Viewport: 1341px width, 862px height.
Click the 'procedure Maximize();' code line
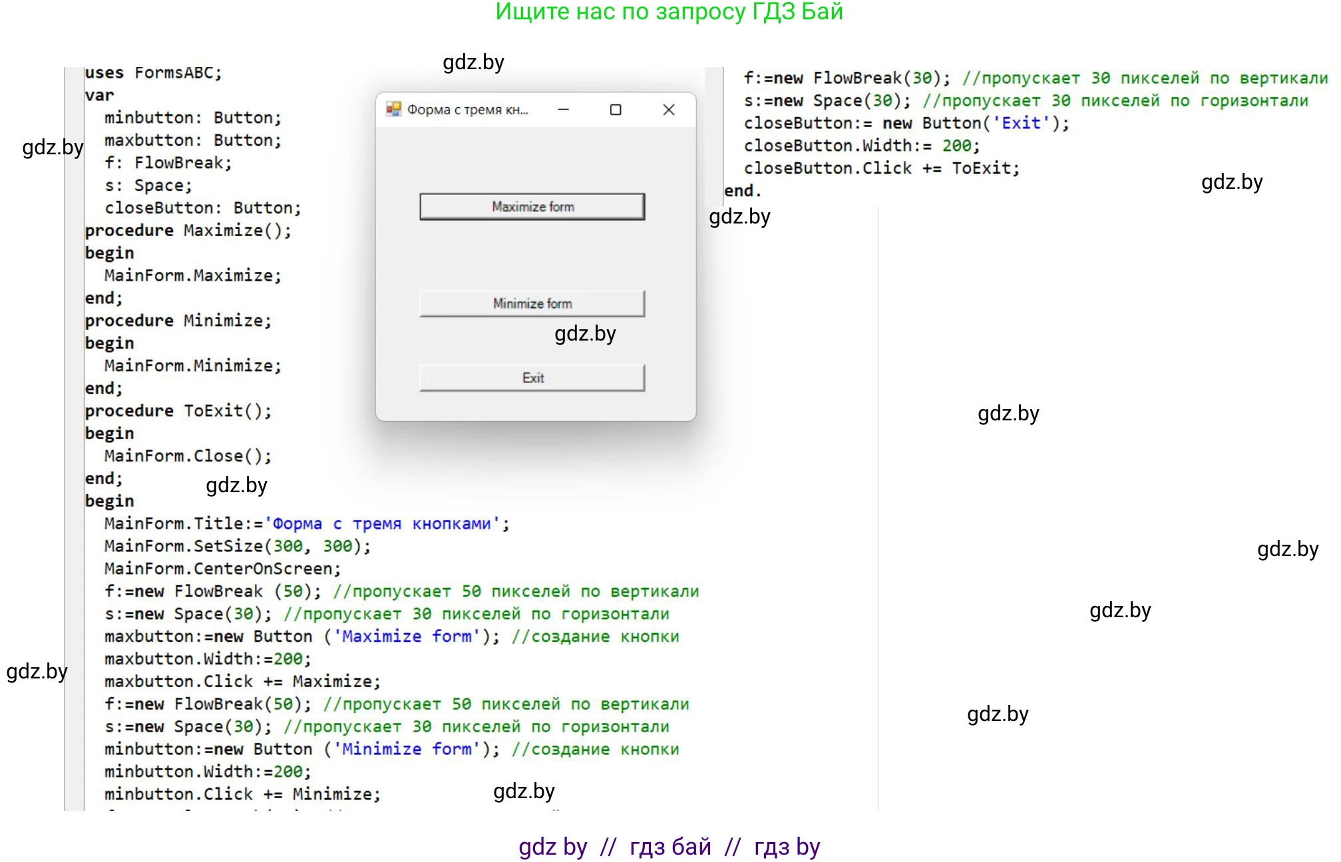[188, 231]
